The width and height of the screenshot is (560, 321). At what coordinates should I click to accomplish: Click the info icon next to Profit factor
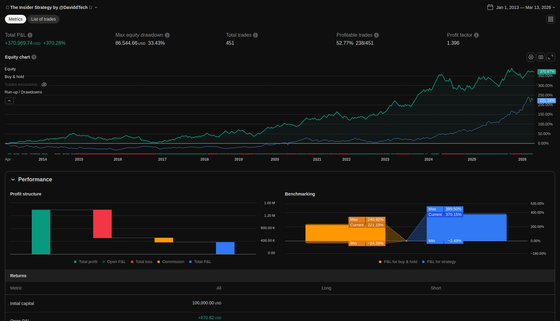476,35
